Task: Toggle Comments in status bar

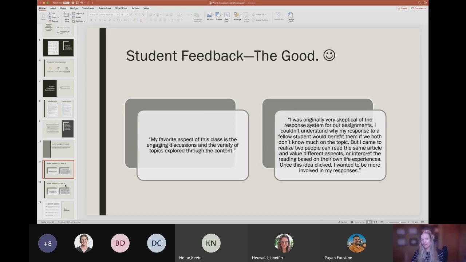Action: pos(357,222)
